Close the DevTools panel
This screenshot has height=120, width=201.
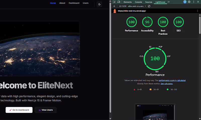pos(198,2)
